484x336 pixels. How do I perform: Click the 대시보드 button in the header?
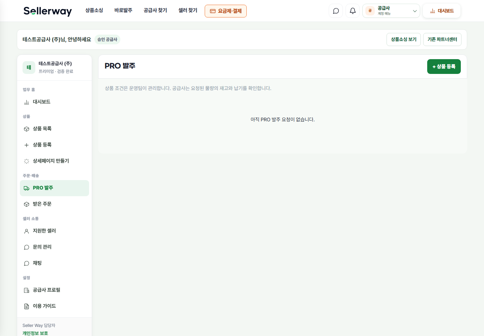(x=442, y=11)
